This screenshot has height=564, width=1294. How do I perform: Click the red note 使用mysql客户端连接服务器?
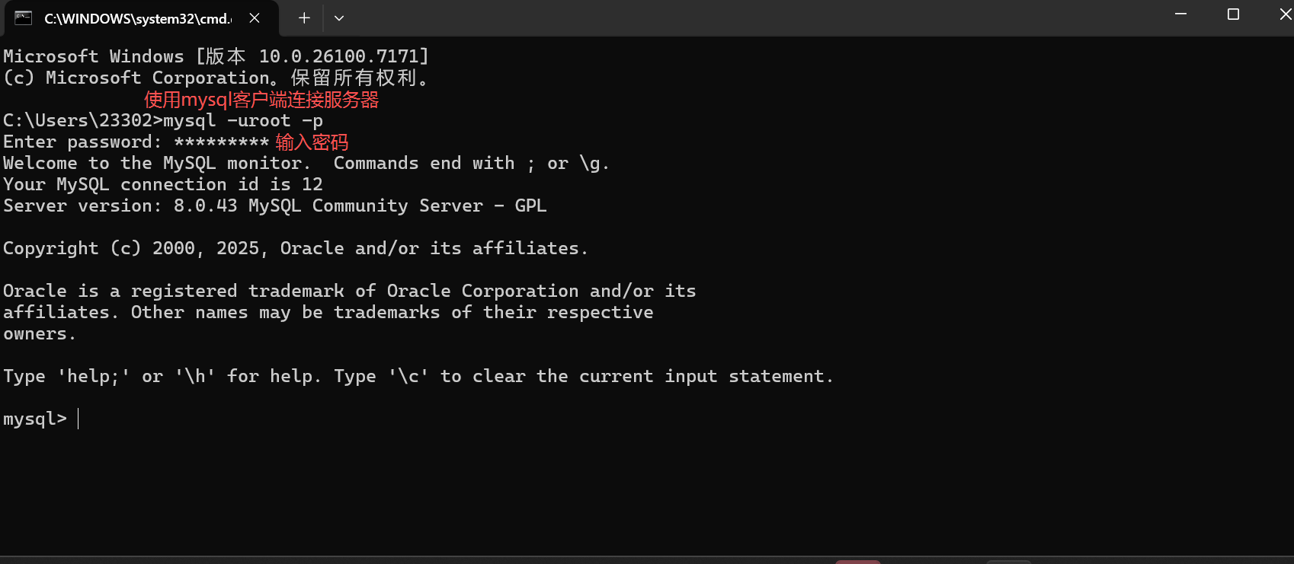(261, 100)
